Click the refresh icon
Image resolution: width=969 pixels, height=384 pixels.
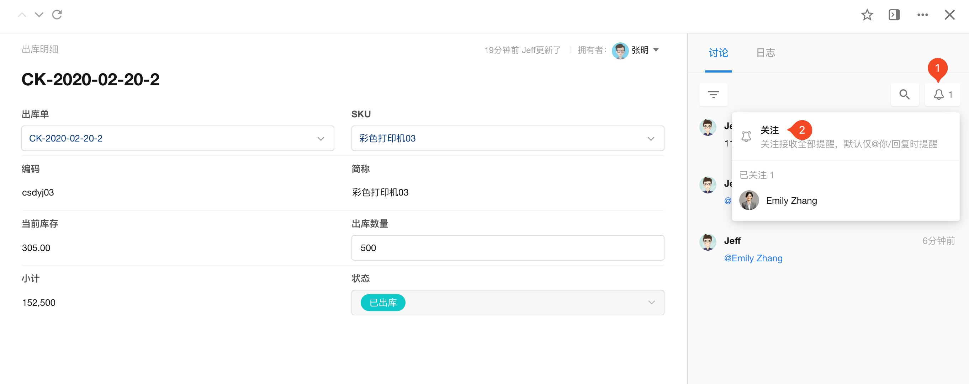click(x=57, y=15)
